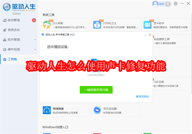
Task: Click 自动检测打印机故障 description text
Action: pyautogui.click(x=120, y=27)
